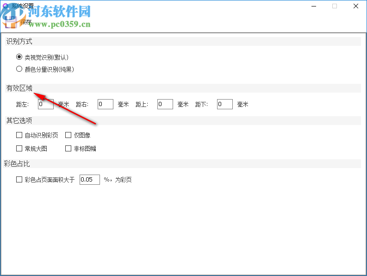Click the 距下: label
Viewport: 367px width, 276px height.
201,104
